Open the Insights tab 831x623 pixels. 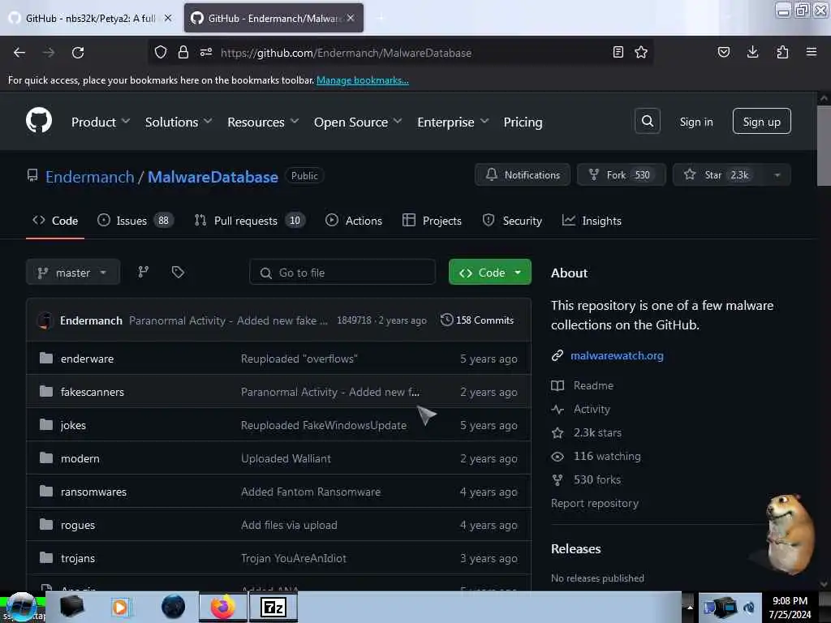[592, 221]
